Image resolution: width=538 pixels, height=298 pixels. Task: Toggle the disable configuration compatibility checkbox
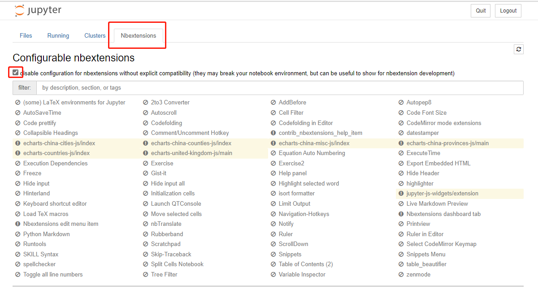[16, 72]
